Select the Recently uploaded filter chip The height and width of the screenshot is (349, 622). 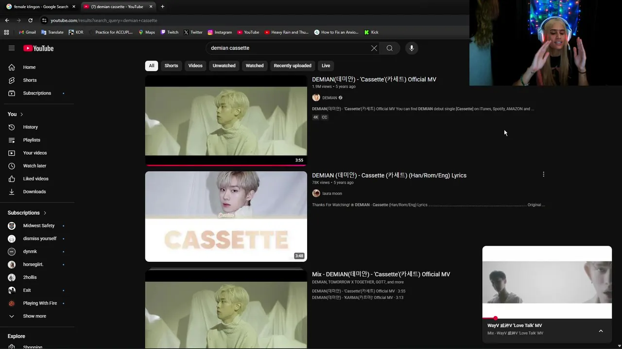(x=293, y=65)
